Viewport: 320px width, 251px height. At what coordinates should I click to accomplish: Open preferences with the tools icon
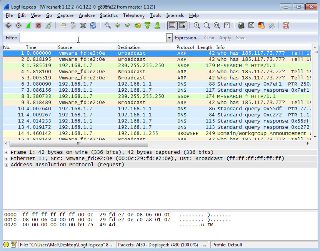[x=272, y=26]
